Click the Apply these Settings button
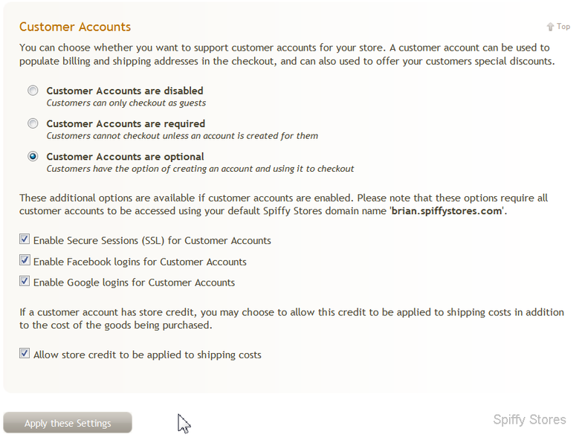 pyautogui.click(x=68, y=423)
